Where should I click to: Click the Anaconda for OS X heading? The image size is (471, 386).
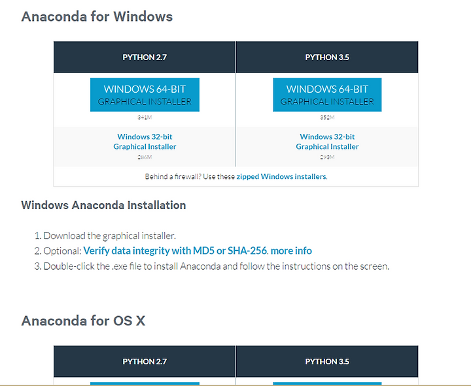pos(83,321)
